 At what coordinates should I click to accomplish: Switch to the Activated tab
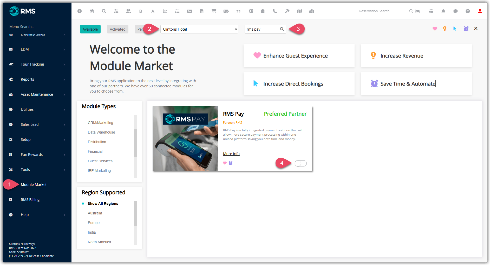tap(117, 29)
